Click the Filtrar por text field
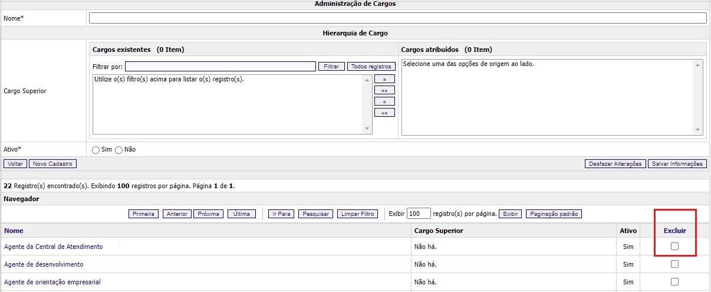Image resolution: width=711 pixels, height=292 pixels. point(220,67)
